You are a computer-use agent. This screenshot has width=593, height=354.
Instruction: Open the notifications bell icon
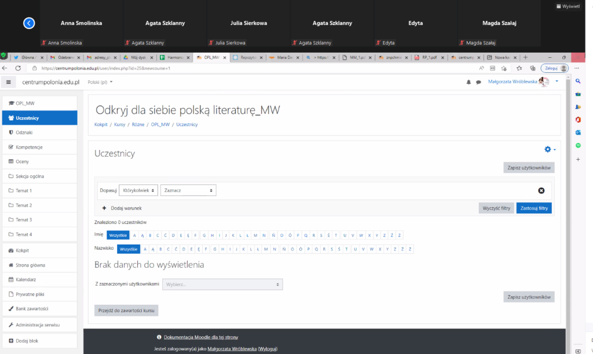coord(468,82)
